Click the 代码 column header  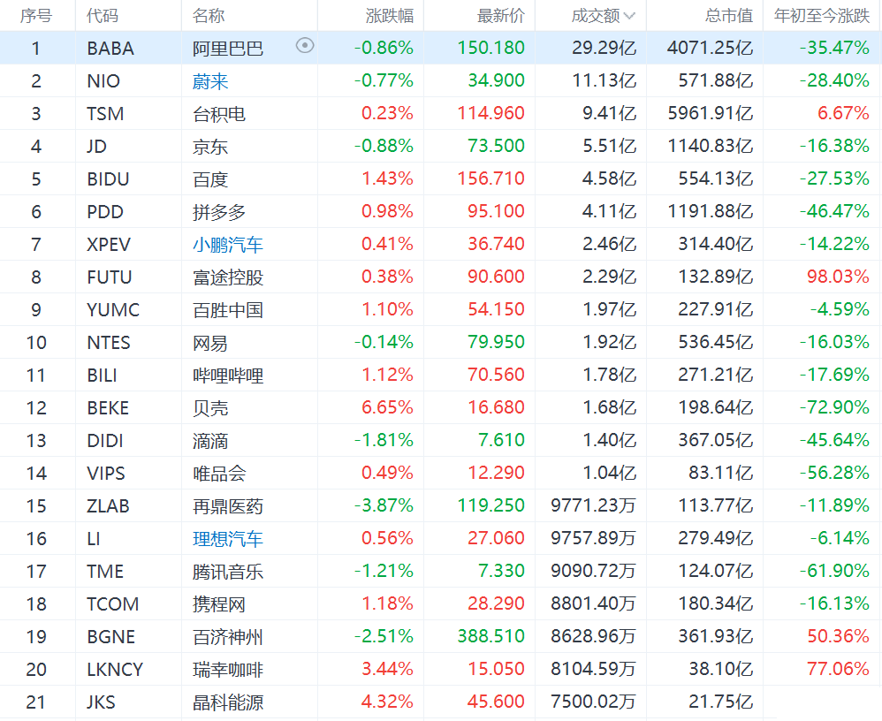click(103, 16)
